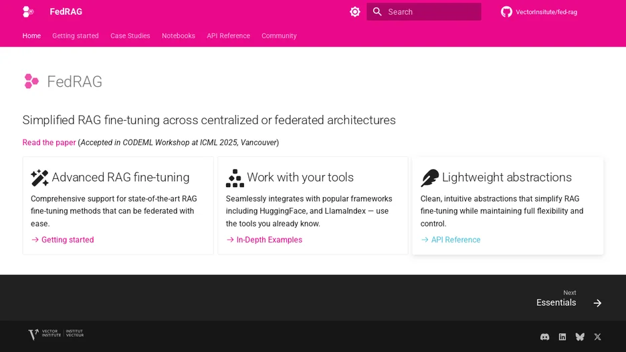Viewport: 626px width, 352px height.
Task: Open the Case Studies tab
Action: (130, 36)
